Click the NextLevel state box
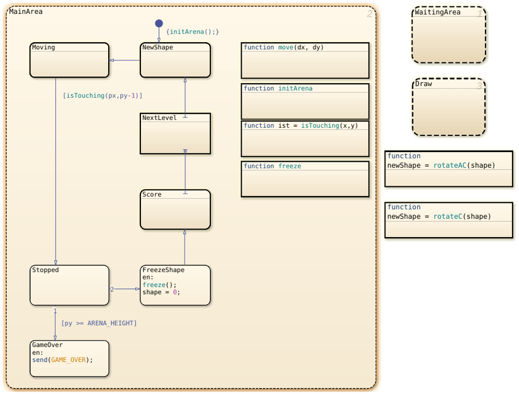 click(175, 134)
